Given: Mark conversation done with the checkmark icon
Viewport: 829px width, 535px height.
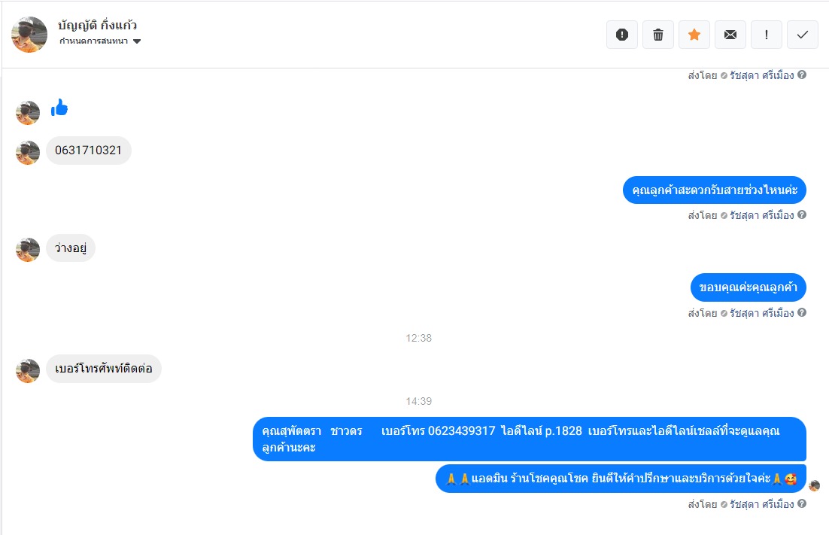Looking at the screenshot, I should pos(803,35).
